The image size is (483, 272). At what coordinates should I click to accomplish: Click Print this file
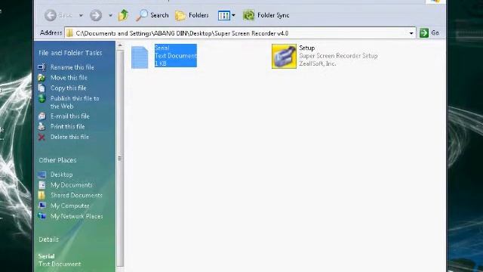(x=67, y=126)
